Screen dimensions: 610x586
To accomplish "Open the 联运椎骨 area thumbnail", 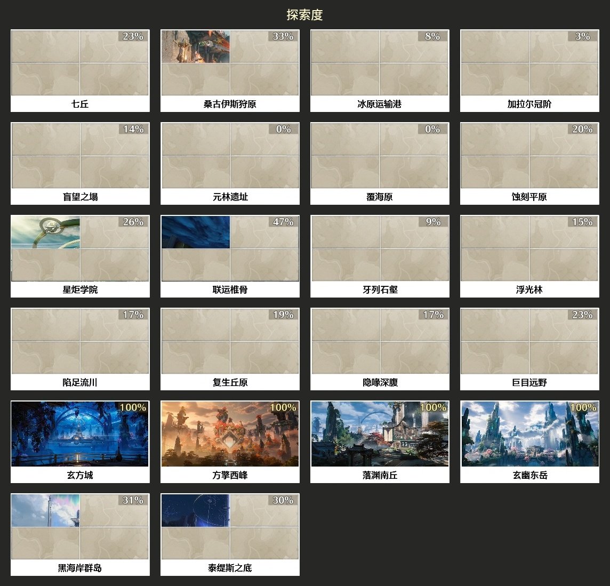I will click(x=230, y=248).
